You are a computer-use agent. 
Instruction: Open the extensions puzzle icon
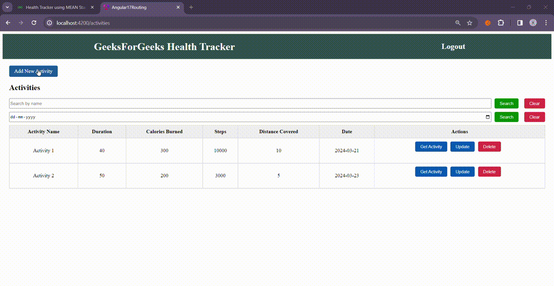coord(501,23)
